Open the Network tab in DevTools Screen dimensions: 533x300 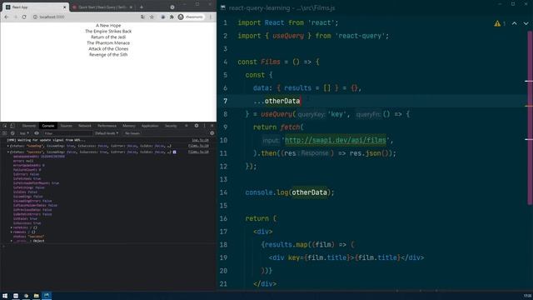85,126
